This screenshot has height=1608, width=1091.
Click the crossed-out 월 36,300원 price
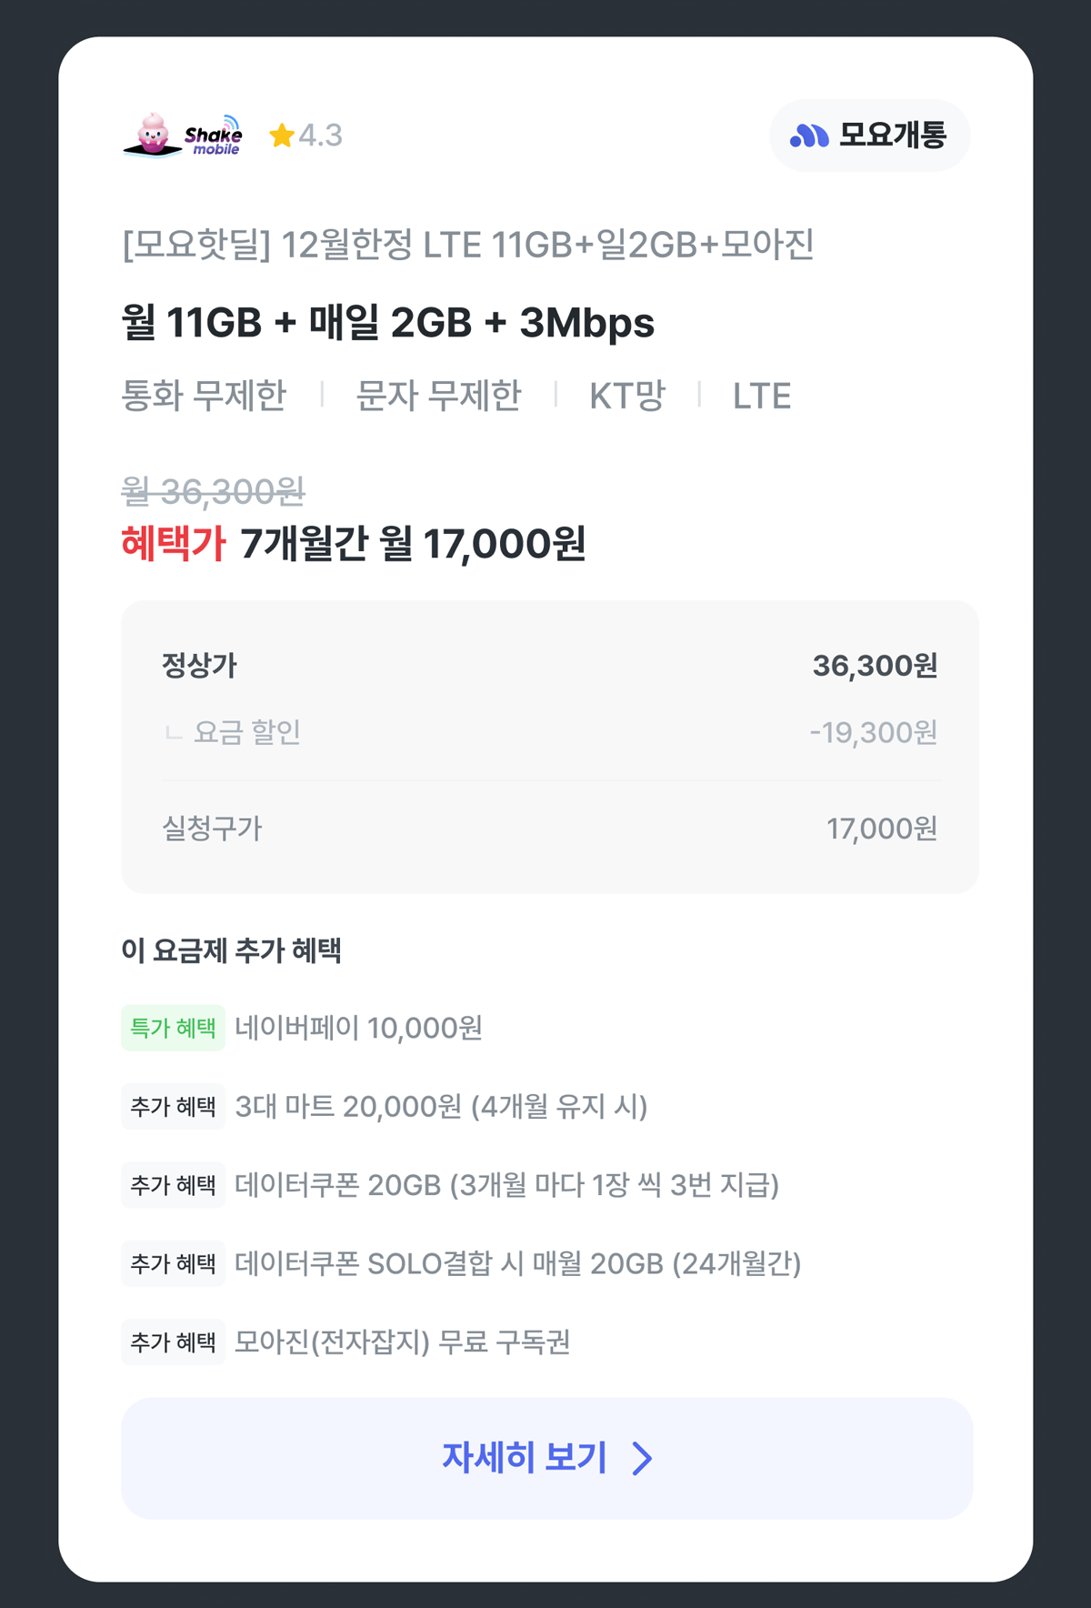pos(214,492)
